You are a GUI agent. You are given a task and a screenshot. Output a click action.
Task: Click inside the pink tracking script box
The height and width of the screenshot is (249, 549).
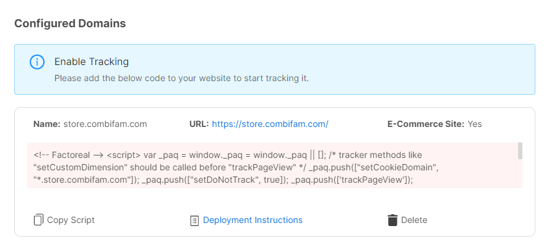click(x=272, y=165)
